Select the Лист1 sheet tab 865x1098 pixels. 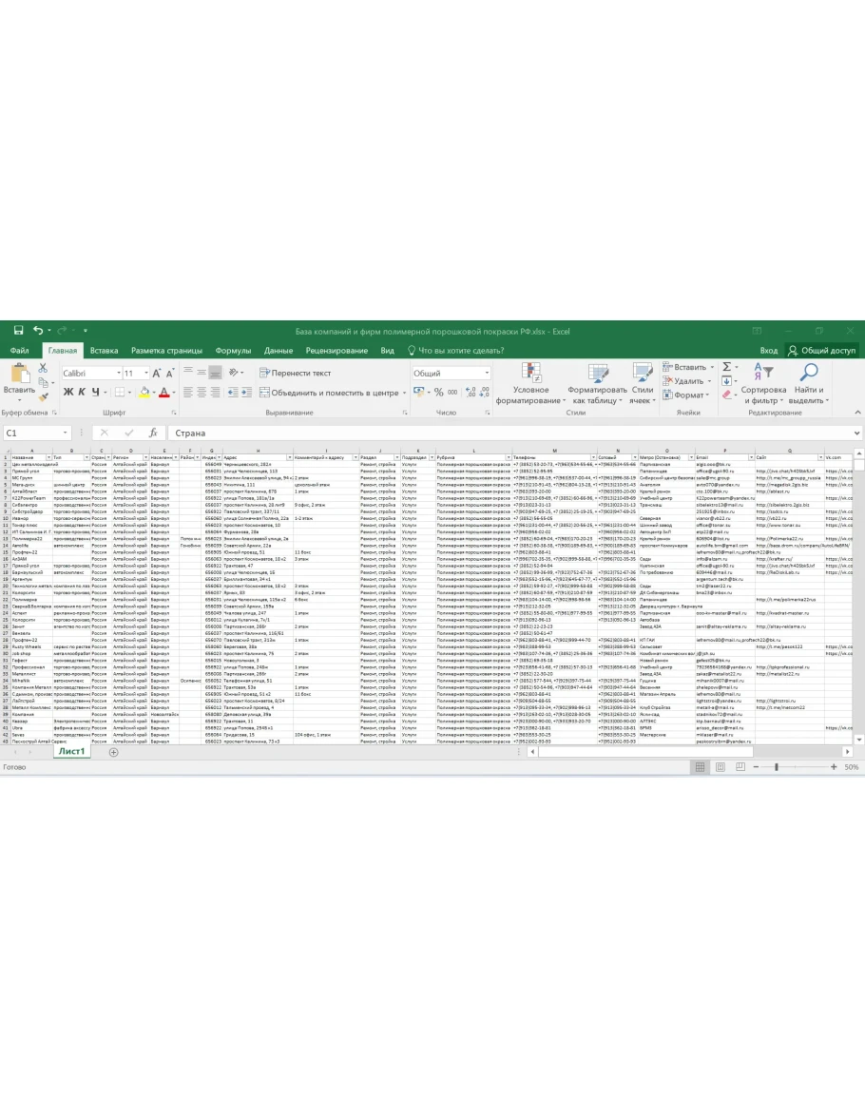click(71, 751)
